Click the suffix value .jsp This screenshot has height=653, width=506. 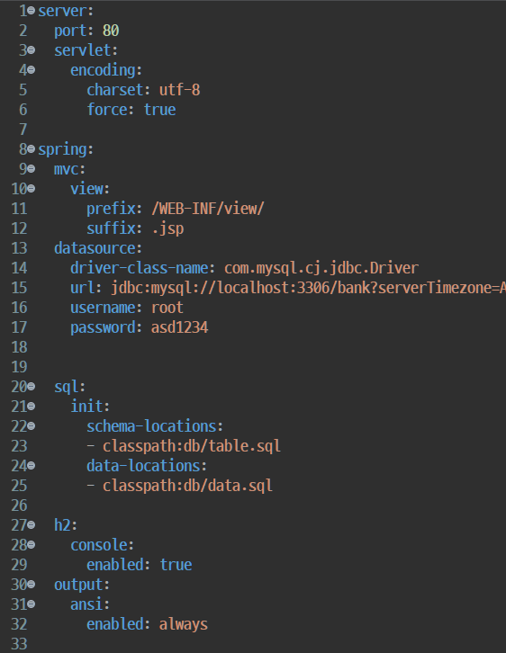click(x=168, y=228)
